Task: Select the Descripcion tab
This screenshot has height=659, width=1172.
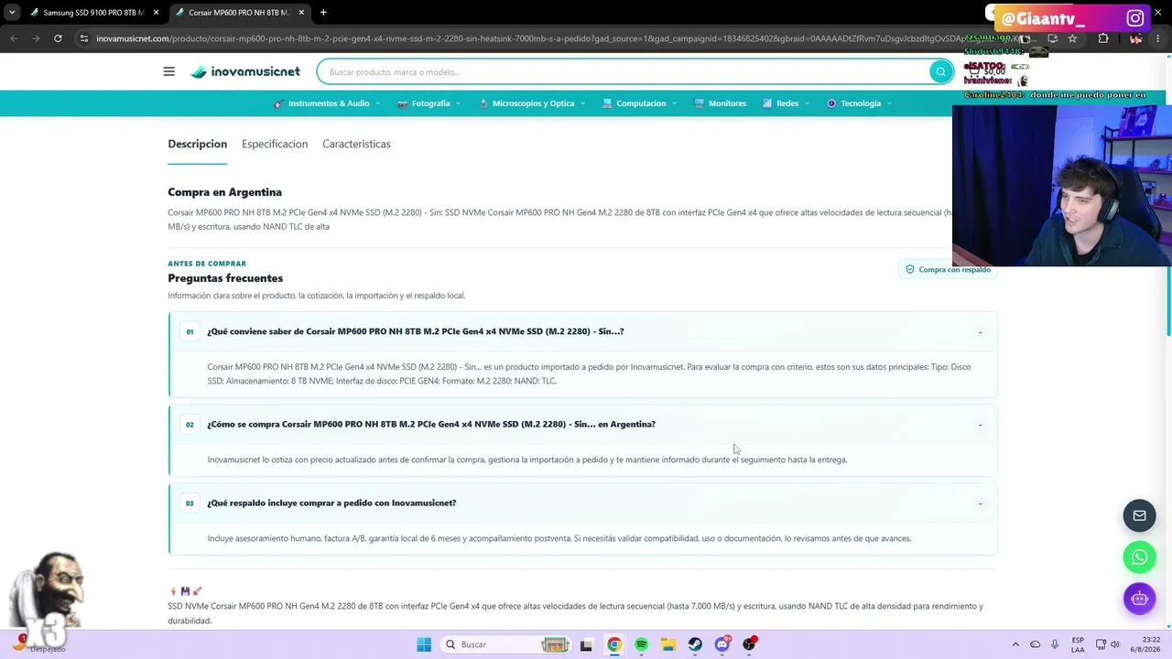Action: [197, 144]
